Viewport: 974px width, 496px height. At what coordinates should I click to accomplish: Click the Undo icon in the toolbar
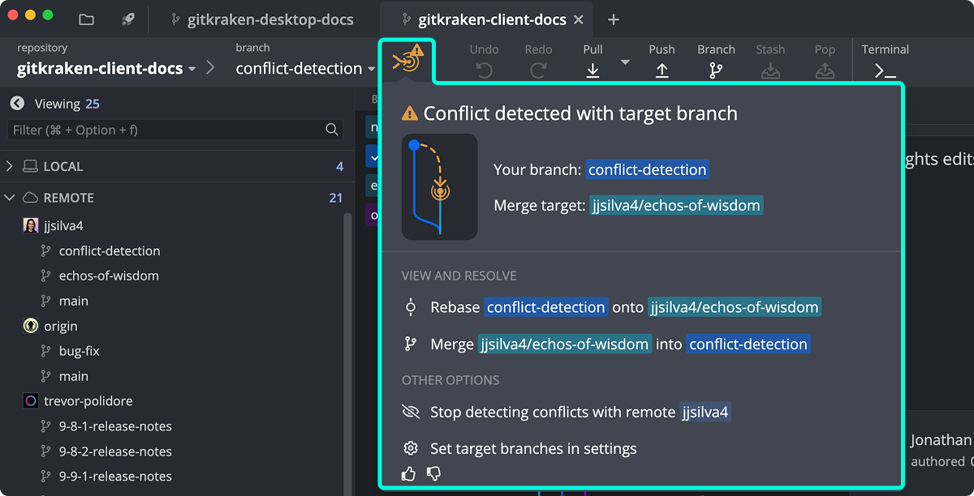pos(484,71)
